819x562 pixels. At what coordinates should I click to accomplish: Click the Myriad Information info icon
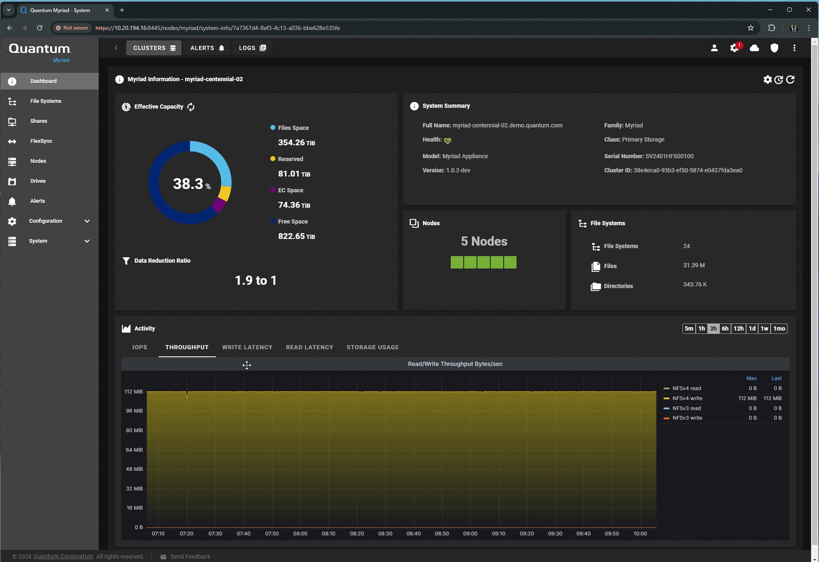tap(120, 80)
